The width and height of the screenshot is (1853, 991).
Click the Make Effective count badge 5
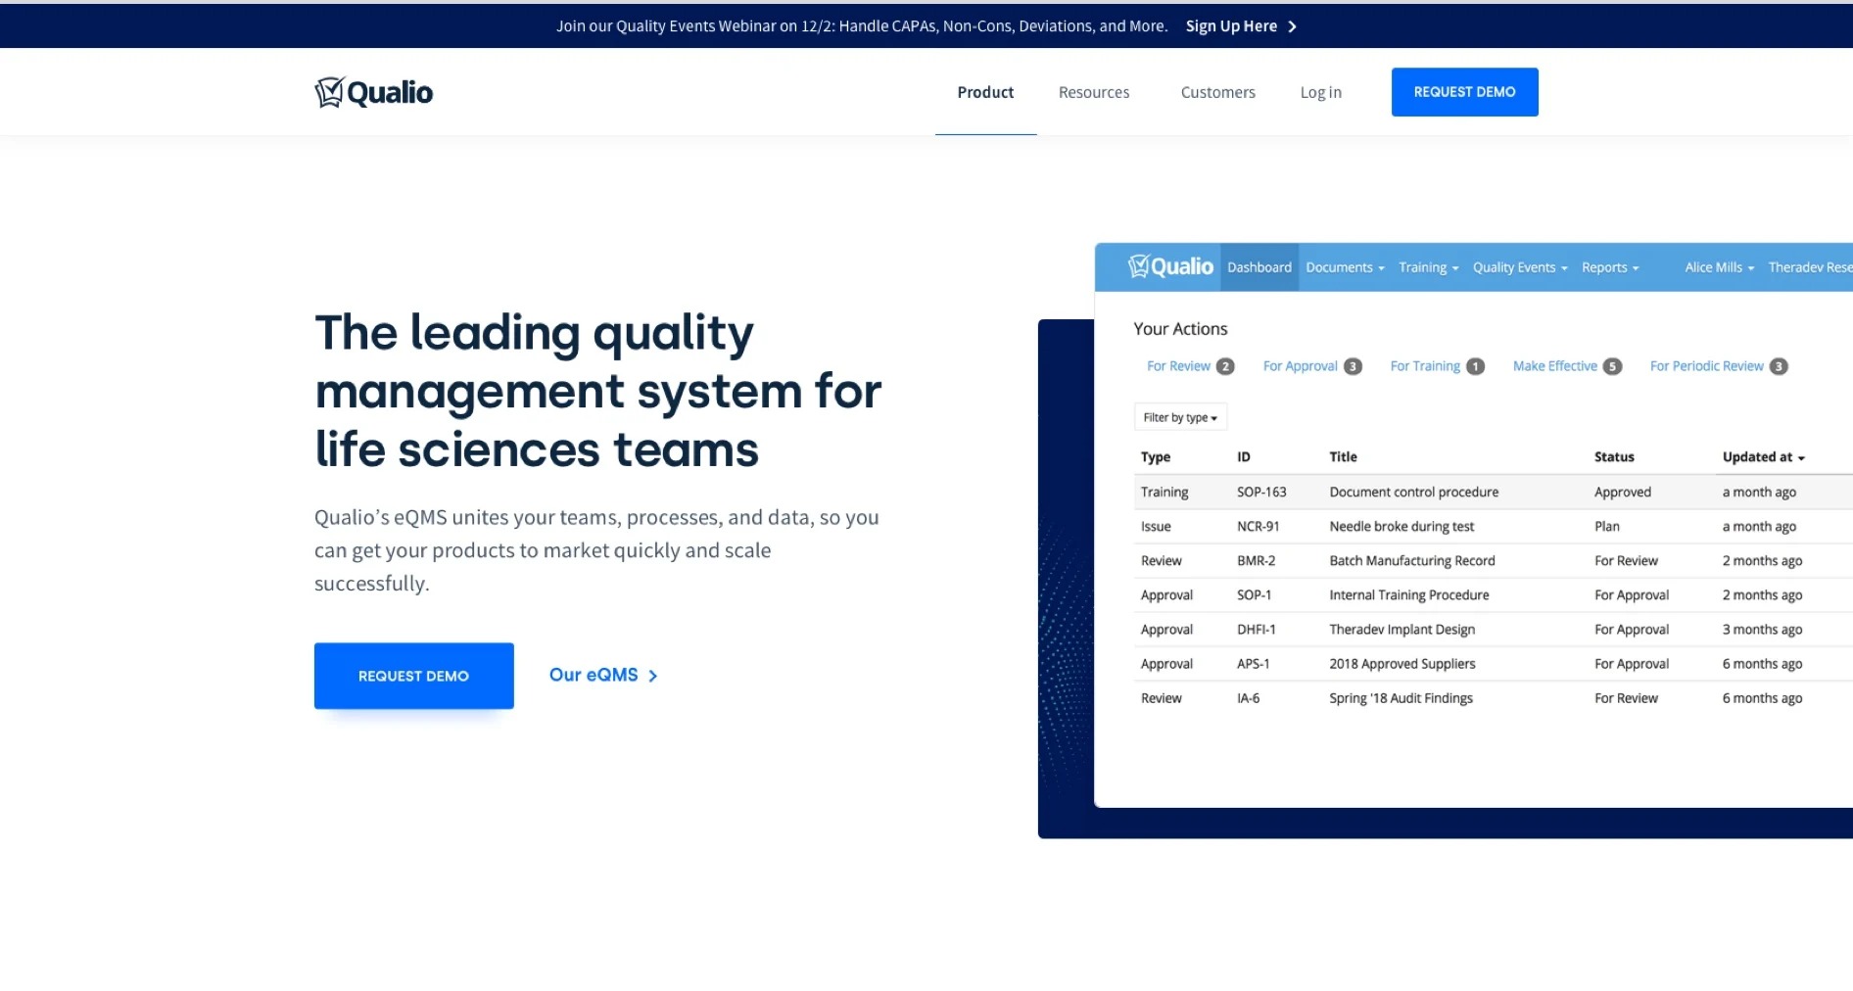[x=1612, y=366]
